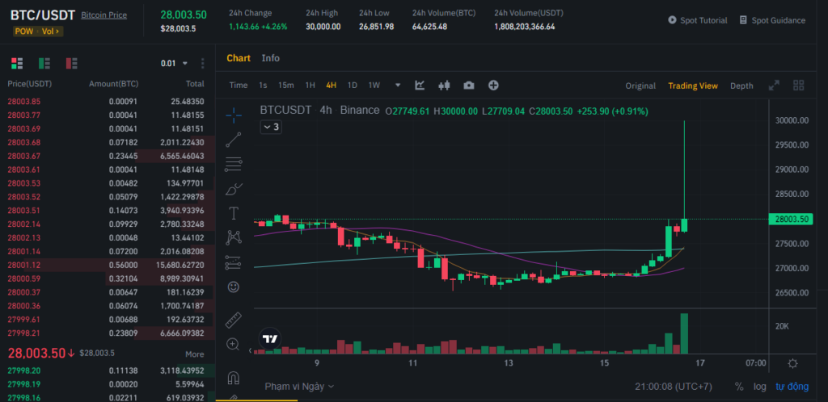The image size is (828, 402).
Task: Select the forecast and measurement tool
Action: pos(234,262)
